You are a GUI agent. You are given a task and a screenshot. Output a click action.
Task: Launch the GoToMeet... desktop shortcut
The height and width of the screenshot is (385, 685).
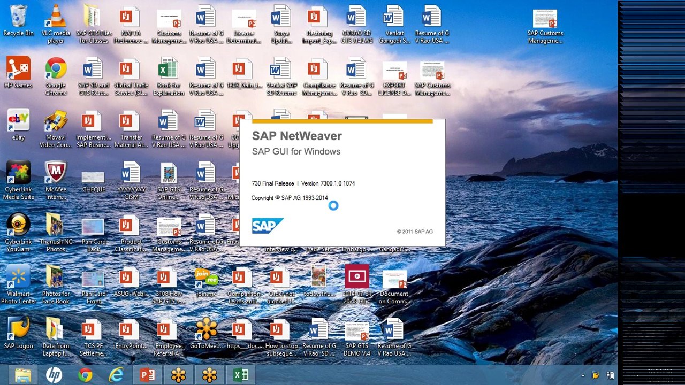point(206,334)
